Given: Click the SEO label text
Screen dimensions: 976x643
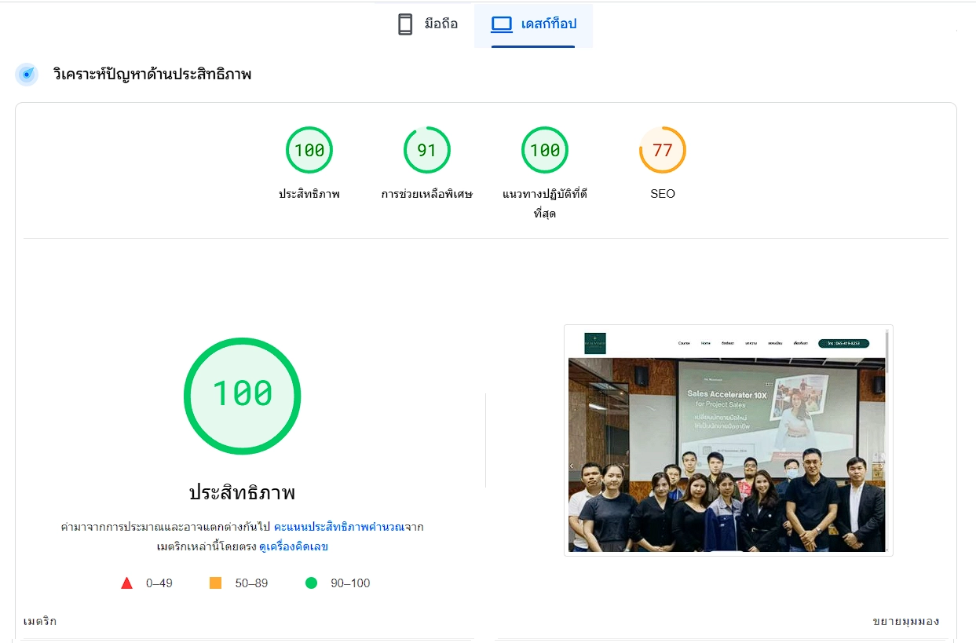Looking at the screenshot, I should [663, 194].
